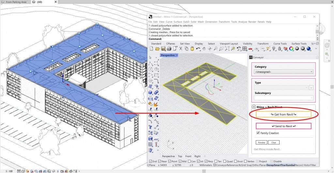Toggle the End osnap checkbox
The image size is (334, 173).
pos(151,161)
